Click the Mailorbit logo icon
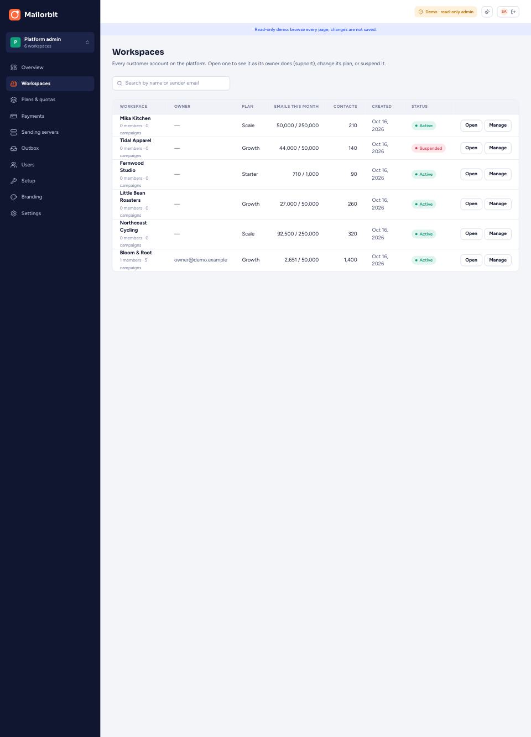 [14, 15]
